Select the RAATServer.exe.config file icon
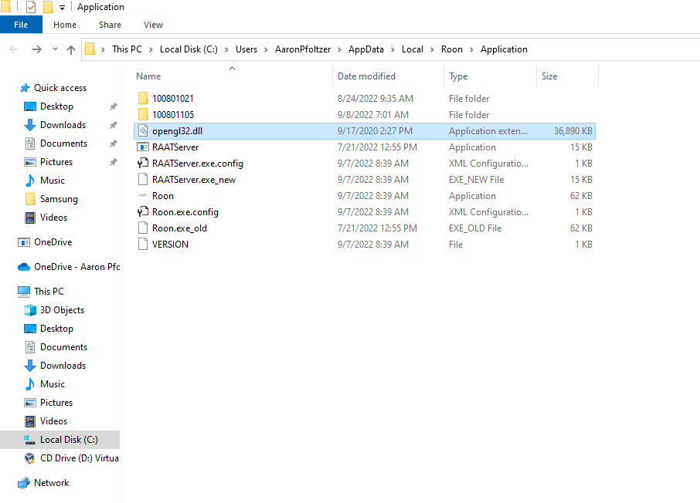Screen dimensions: 700x503 (x=143, y=164)
